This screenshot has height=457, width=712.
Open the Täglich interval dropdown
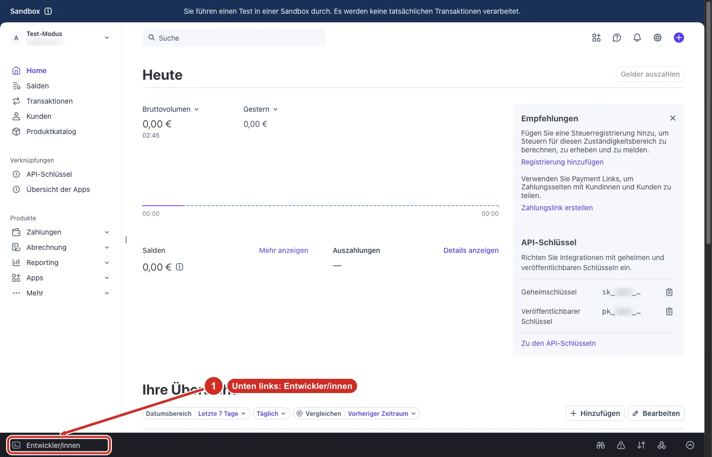coord(271,413)
